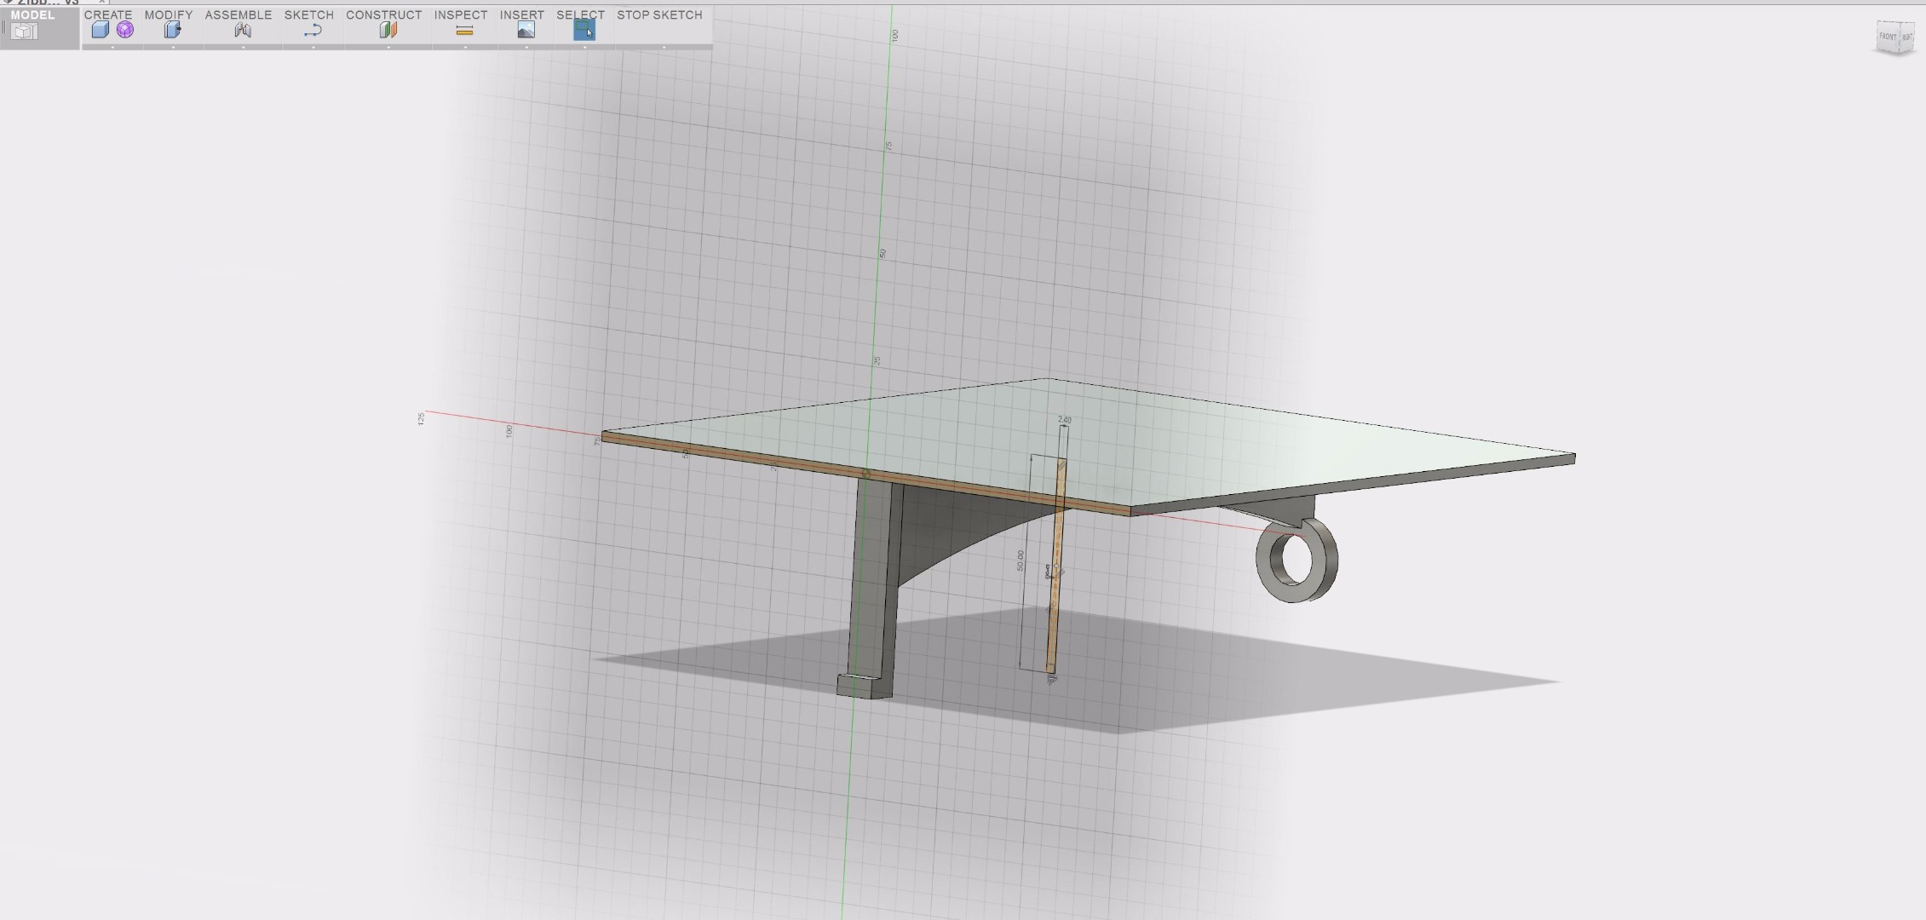The image size is (1926, 920).
Task: Expand the CONSTRUCT dropdown arrow
Action: 389,48
